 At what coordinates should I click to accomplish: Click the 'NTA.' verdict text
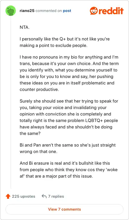coord(25,27)
